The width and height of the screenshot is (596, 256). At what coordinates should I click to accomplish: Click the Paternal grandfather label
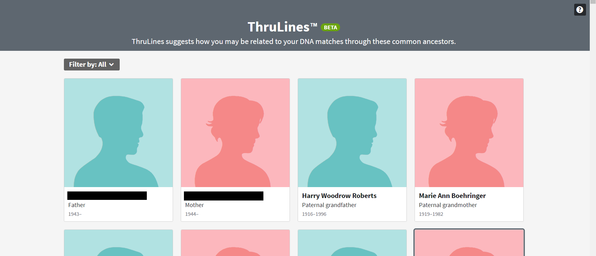pos(329,205)
